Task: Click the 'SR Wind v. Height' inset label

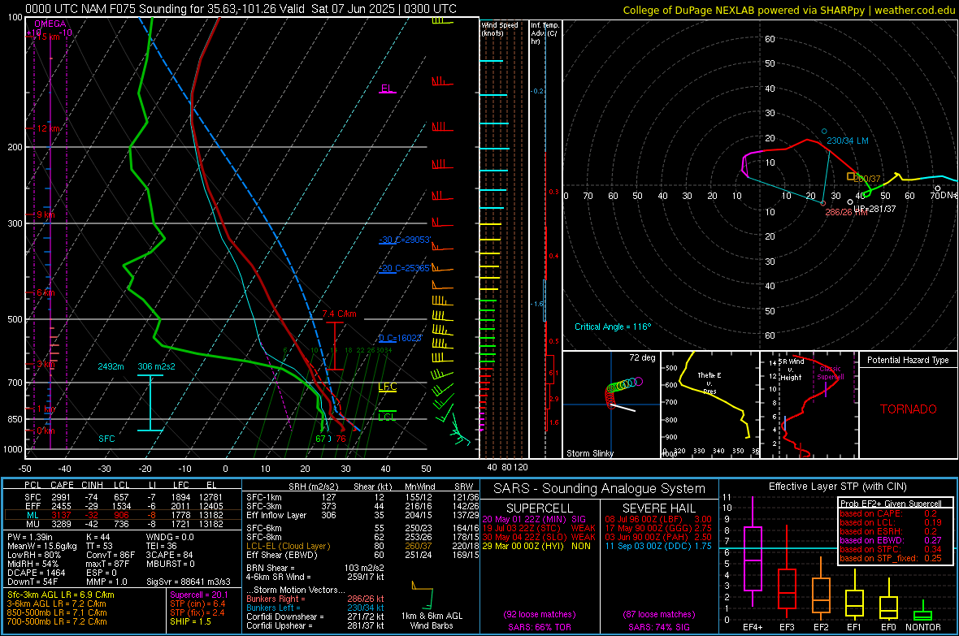Action: (791, 370)
